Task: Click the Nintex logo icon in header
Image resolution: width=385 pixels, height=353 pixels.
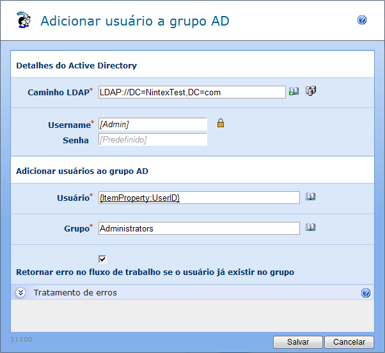Action: pos(24,20)
